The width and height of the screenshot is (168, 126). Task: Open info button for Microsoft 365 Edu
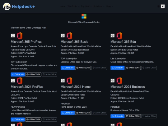pos(113,35)
